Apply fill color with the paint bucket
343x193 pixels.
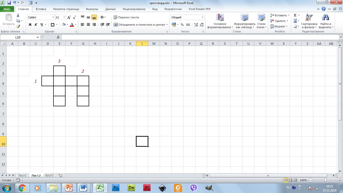coord(64,25)
